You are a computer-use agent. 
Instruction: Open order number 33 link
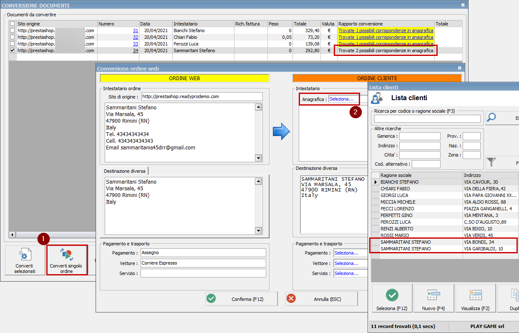click(x=135, y=44)
